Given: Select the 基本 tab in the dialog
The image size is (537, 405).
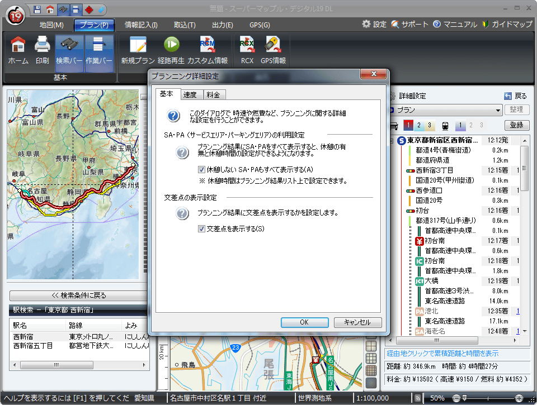Looking at the screenshot, I should [167, 94].
